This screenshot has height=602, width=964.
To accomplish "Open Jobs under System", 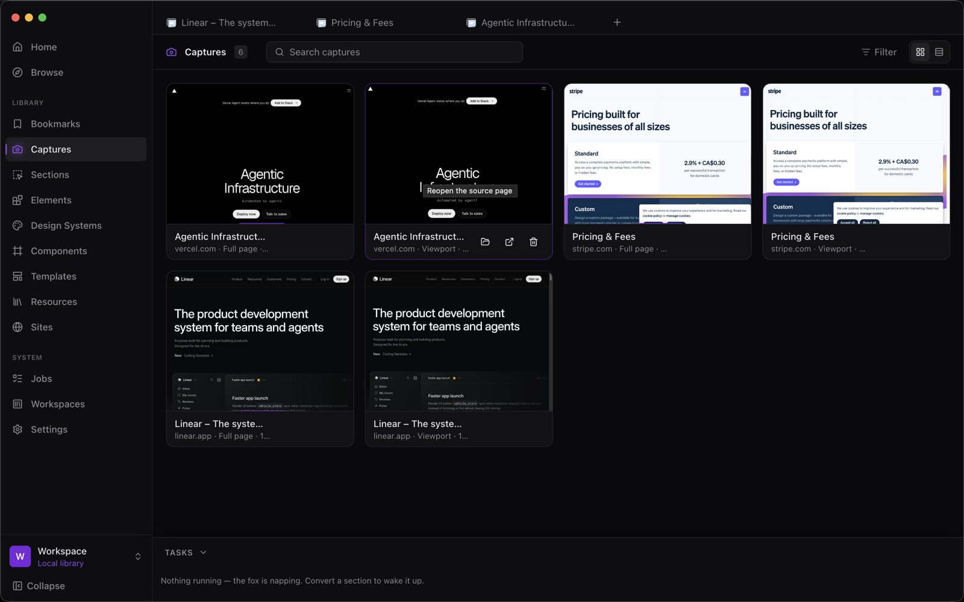I will 76,379.
